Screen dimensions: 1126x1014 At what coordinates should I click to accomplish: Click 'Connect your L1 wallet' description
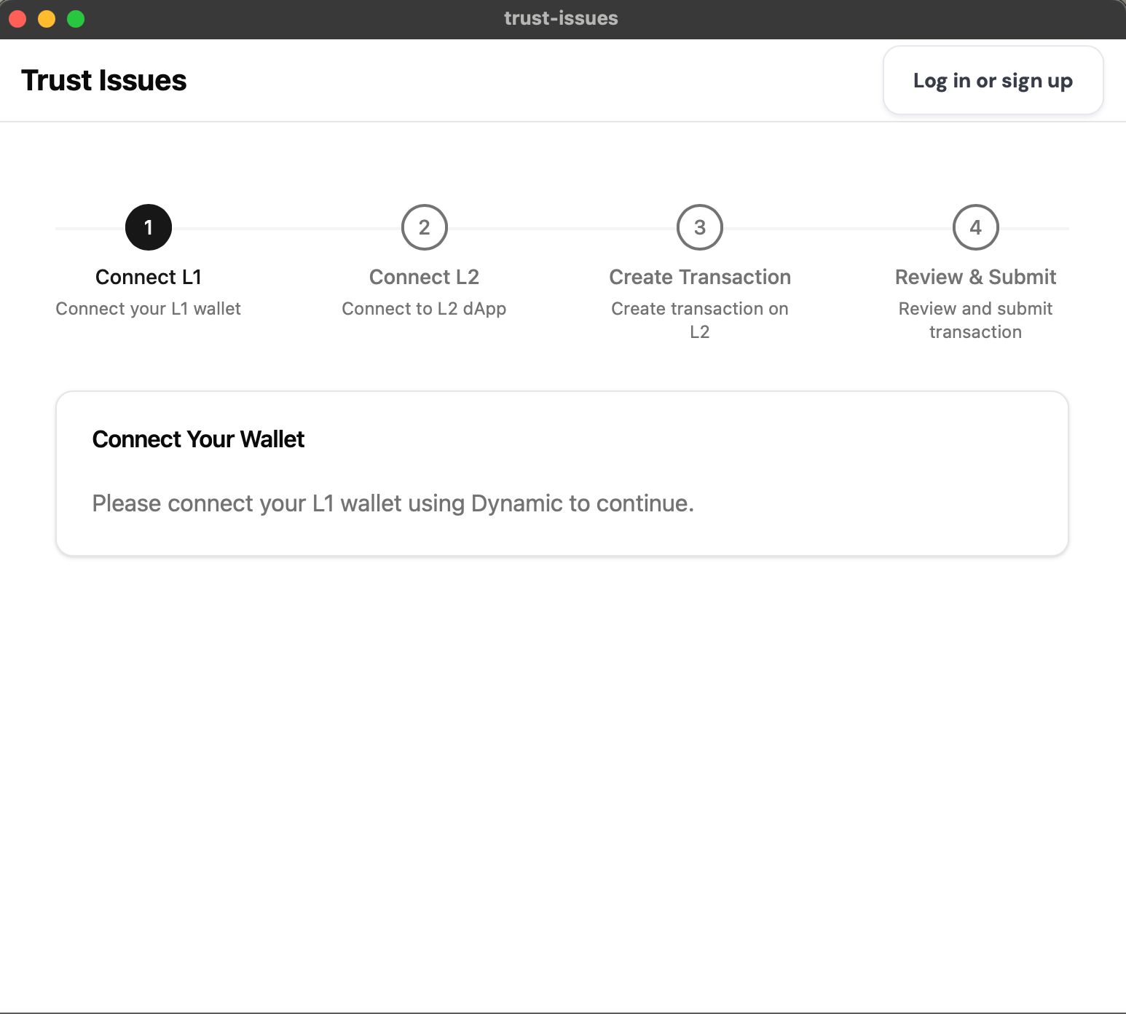pos(149,309)
